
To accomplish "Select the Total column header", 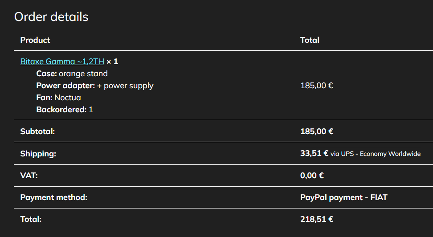I will pyautogui.click(x=310, y=40).
